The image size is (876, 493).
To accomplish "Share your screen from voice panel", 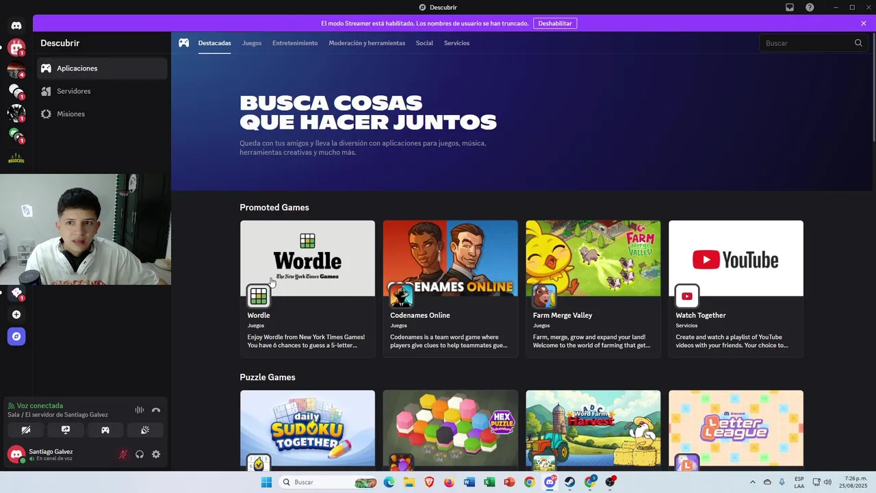I will [x=66, y=430].
